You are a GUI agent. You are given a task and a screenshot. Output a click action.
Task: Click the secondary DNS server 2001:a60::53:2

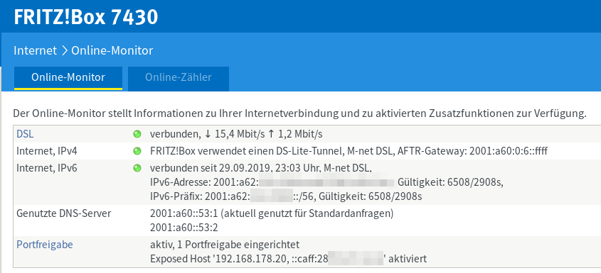[x=184, y=228]
